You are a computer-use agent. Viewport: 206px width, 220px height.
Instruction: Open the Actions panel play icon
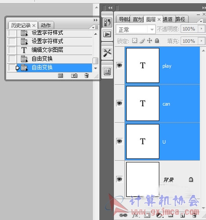[x=107, y=34]
